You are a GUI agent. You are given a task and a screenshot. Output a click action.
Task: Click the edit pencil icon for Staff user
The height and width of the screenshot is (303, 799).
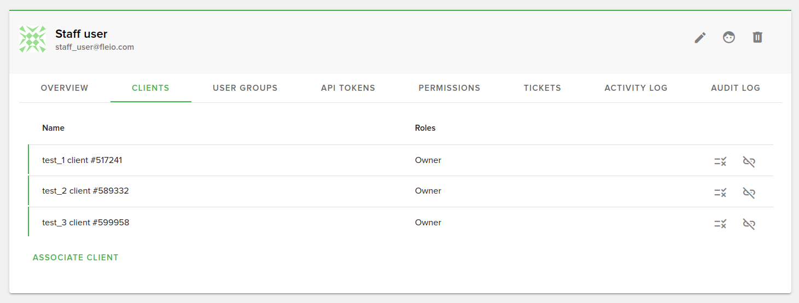pos(700,38)
